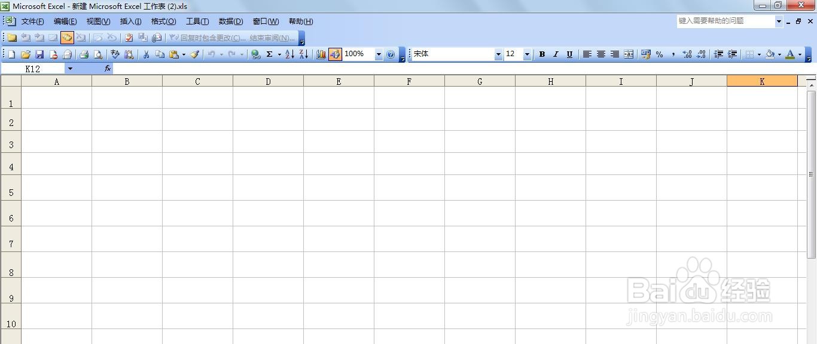
Task: Toggle the Drawing toolbar button
Action: [335, 54]
